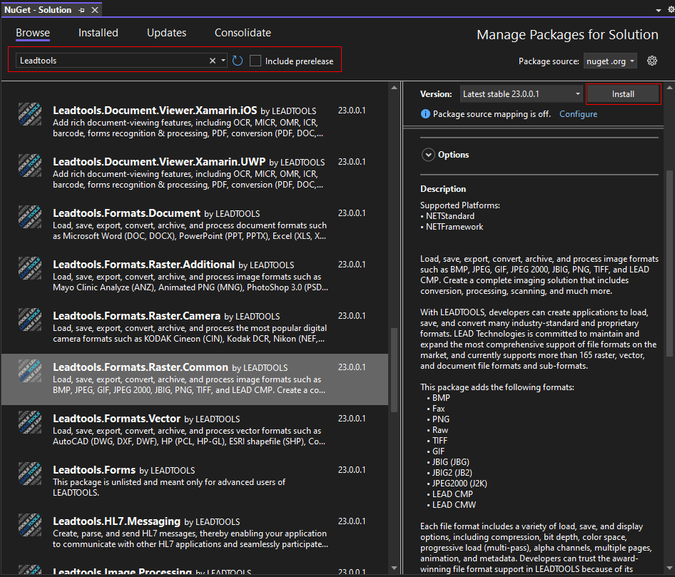Image resolution: width=675 pixels, height=577 pixels.
Task: Switch to the Installed tab
Action: (x=98, y=33)
